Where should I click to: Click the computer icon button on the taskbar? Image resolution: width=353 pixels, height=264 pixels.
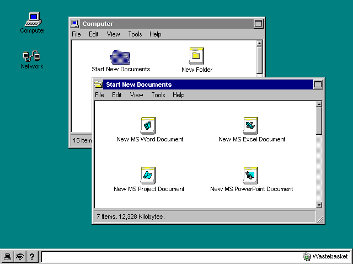(x=7, y=257)
